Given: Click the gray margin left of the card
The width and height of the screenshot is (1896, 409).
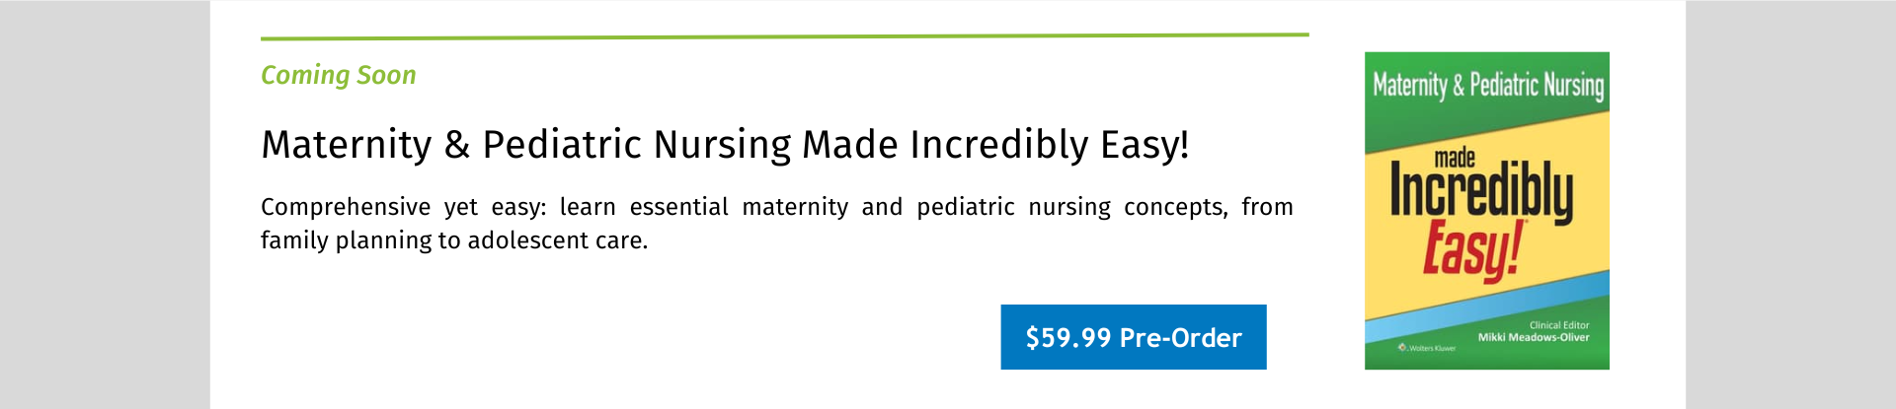Looking at the screenshot, I should 105,204.
